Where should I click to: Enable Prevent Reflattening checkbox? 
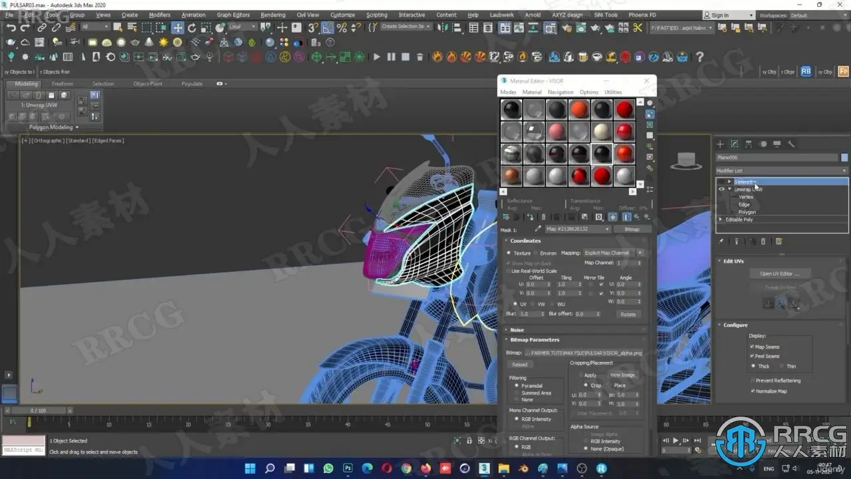[x=752, y=381]
